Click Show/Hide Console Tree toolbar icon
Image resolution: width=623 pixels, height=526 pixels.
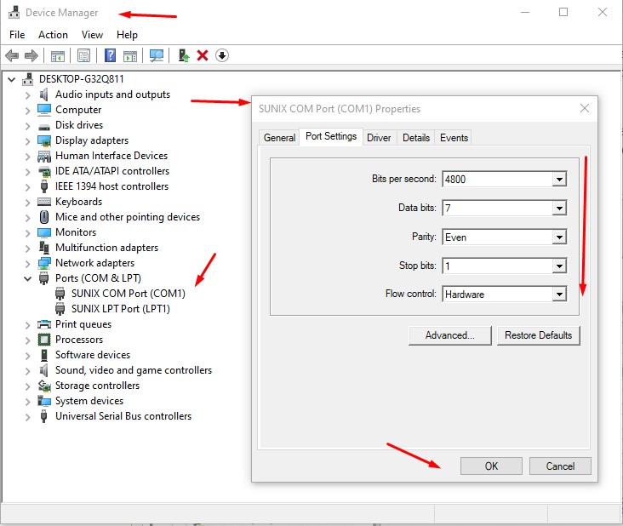(58, 56)
